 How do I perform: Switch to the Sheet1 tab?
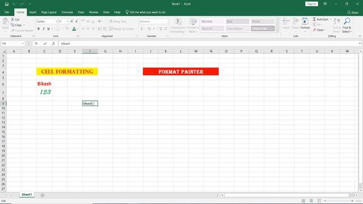point(27,195)
